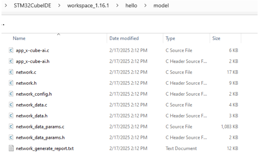This screenshot has height=162, width=260.
Task: Sort files by the Name column
Action: 19,38
